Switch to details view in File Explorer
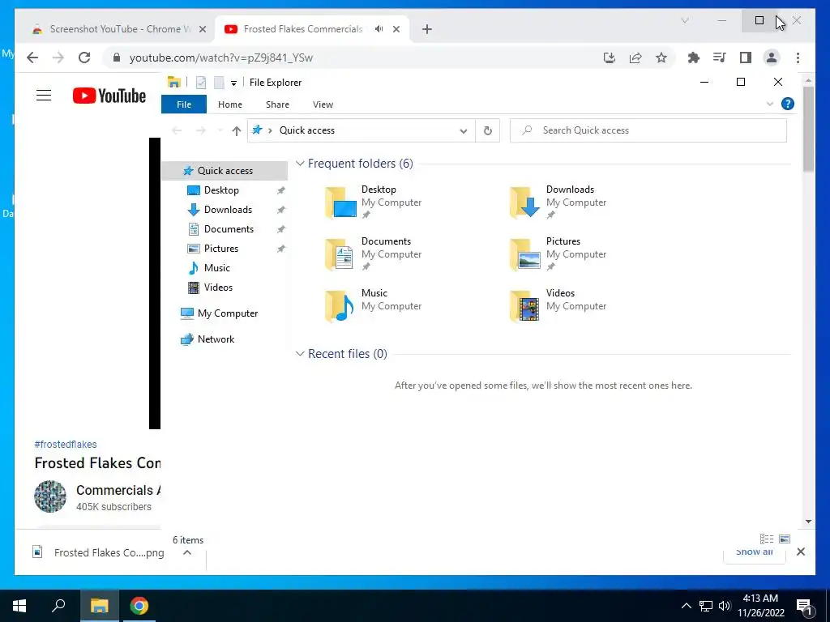This screenshot has width=830, height=622. [767, 539]
